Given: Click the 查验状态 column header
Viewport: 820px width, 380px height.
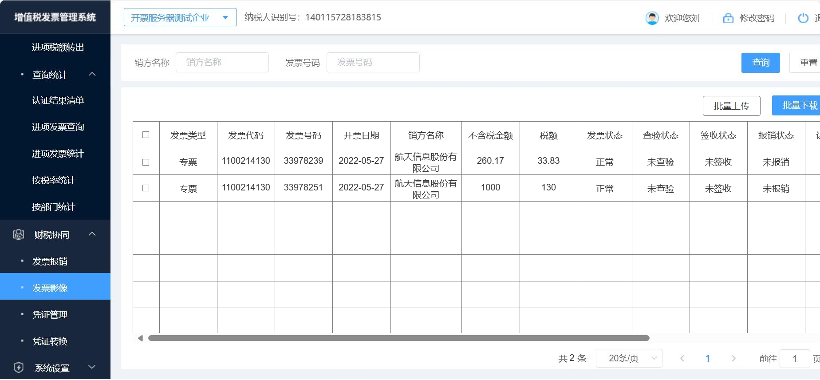Looking at the screenshot, I should [661, 135].
